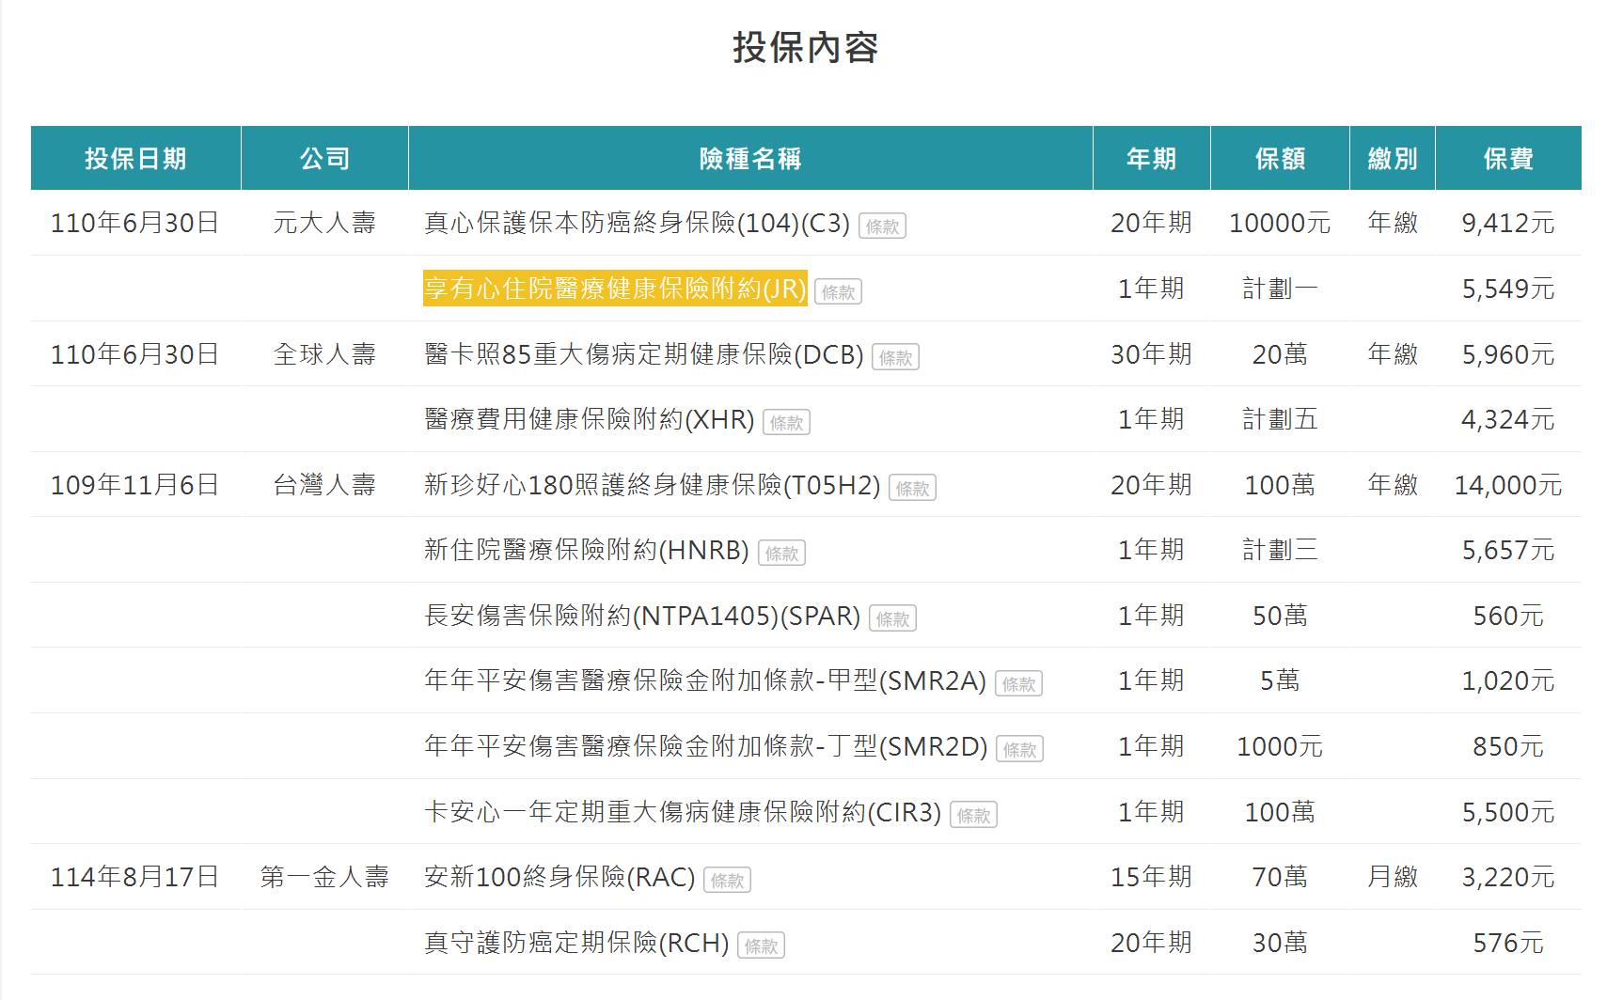Click the 保額 column header
This screenshot has width=1607, height=1000.
[1280, 158]
